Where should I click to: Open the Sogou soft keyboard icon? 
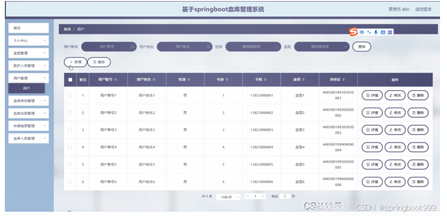click(x=383, y=32)
